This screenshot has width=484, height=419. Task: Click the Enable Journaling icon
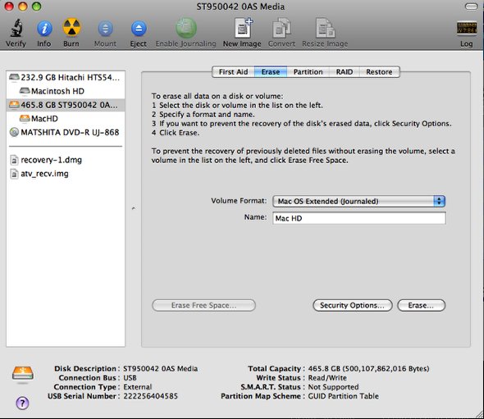[x=186, y=28]
